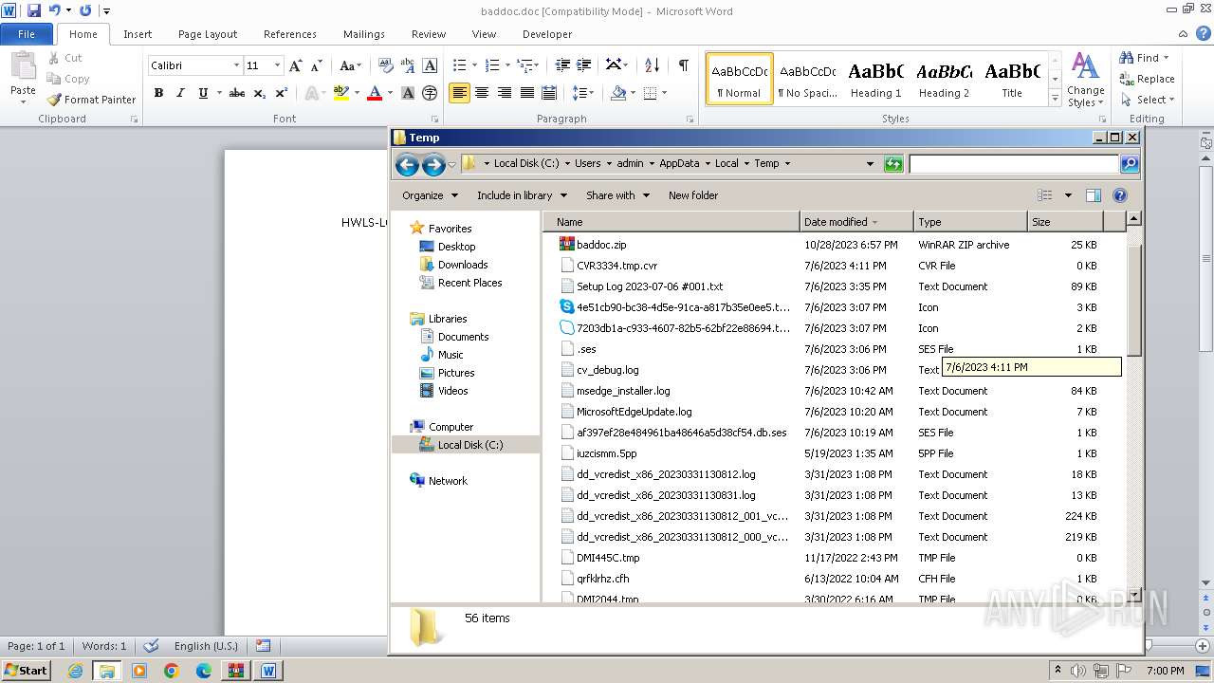Switch to the References tab
Viewport: 1214px width, 683px height.
290,34
